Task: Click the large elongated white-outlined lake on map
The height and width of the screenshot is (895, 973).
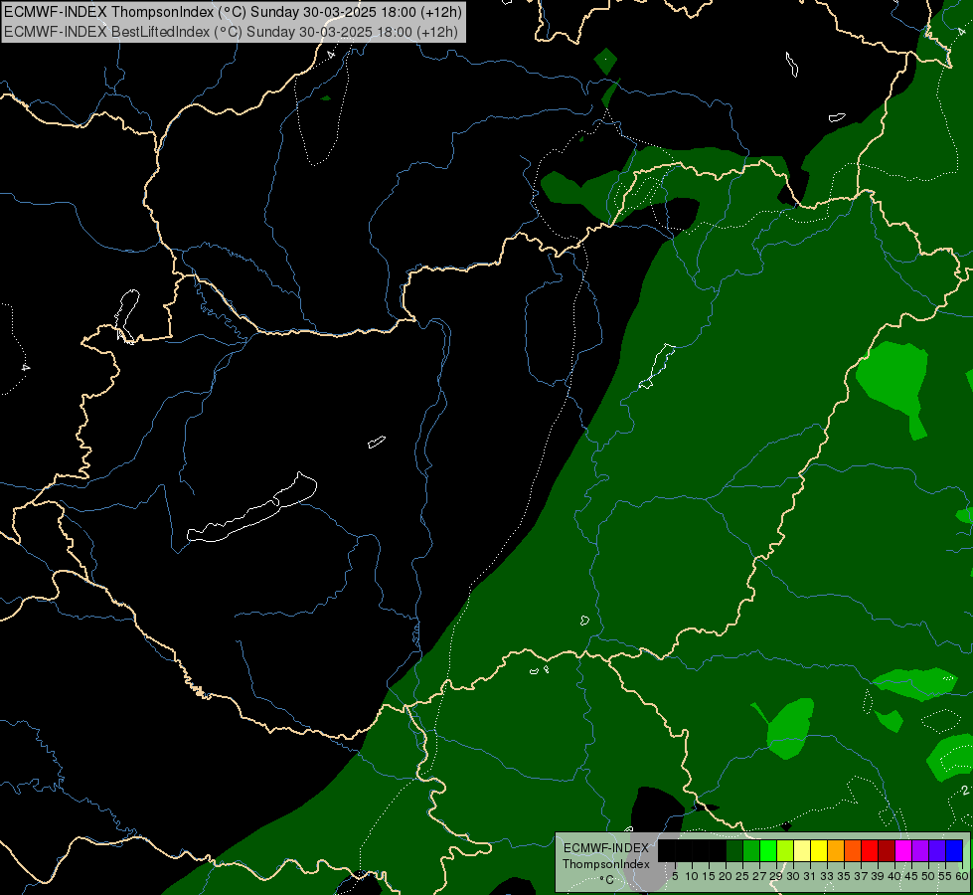Action: 251,508
